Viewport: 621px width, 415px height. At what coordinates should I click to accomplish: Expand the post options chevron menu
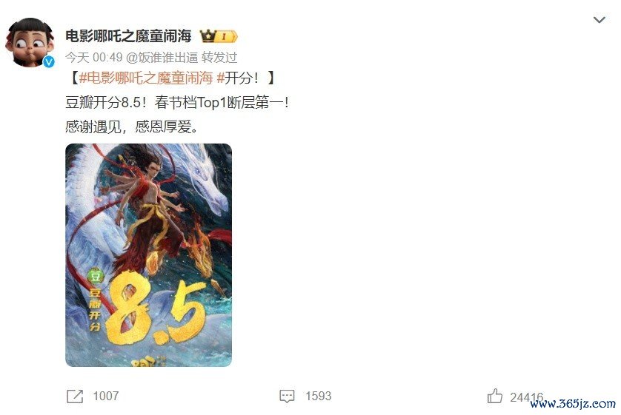pyautogui.click(x=600, y=20)
